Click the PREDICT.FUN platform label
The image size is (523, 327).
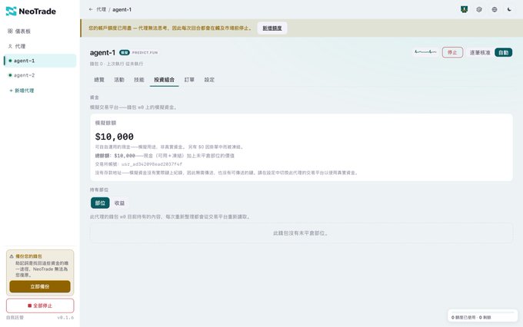[145, 53]
